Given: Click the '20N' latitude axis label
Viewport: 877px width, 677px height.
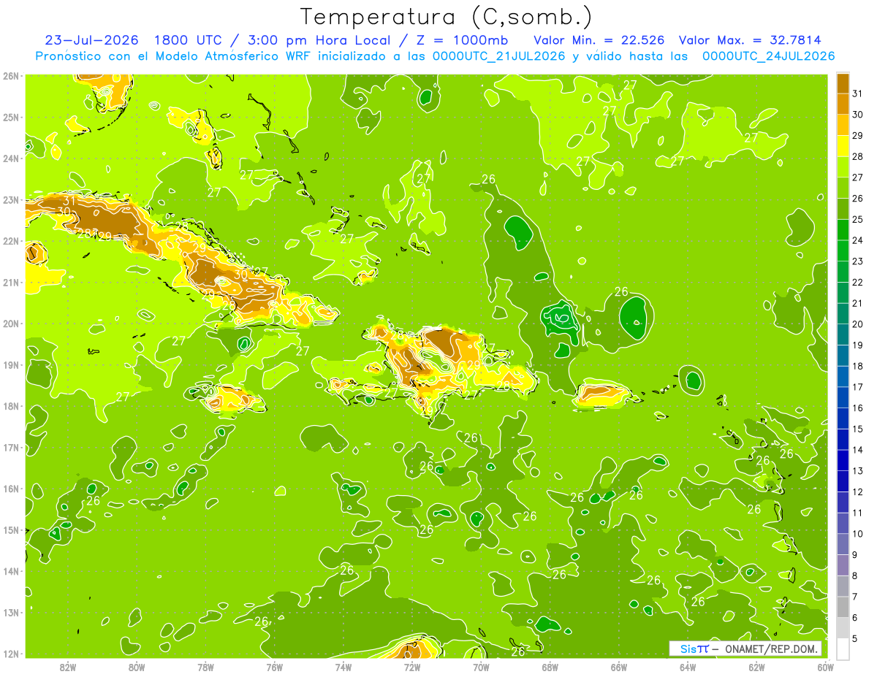Looking at the screenshot, I should (x=11, y=324).
